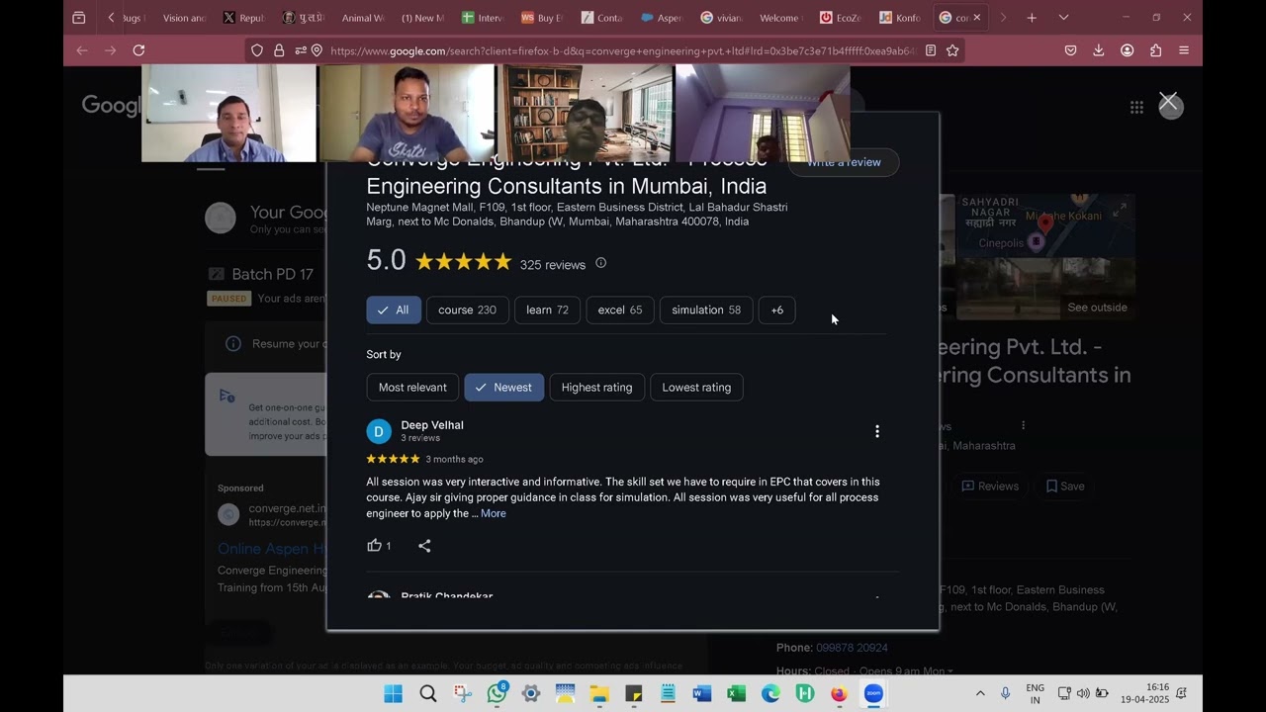Filter reviews by 'simulation' topic
Image resolution: width=1266 pixels, height=712 pixels.
[706, 310]
